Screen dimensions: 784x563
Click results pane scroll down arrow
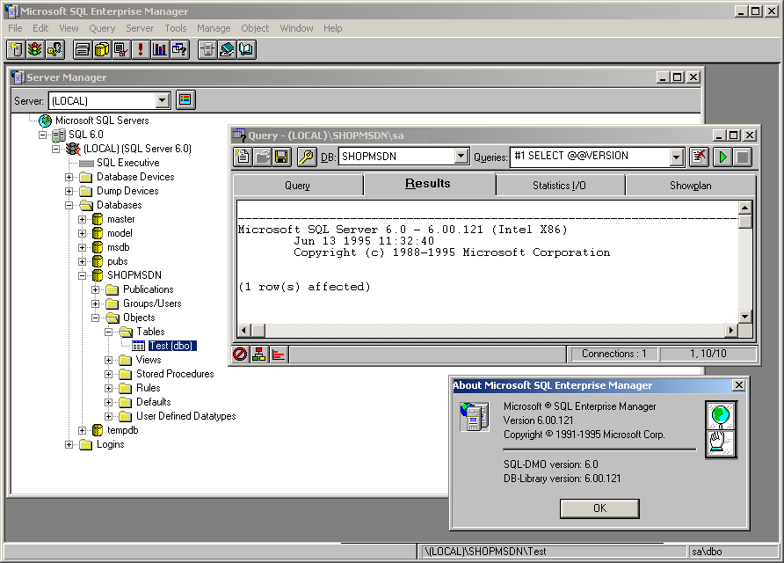coord(744,316)
